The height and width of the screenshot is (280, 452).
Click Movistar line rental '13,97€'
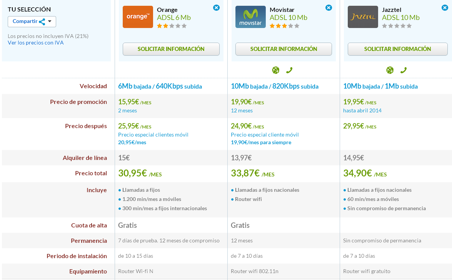tap(241, 158)
